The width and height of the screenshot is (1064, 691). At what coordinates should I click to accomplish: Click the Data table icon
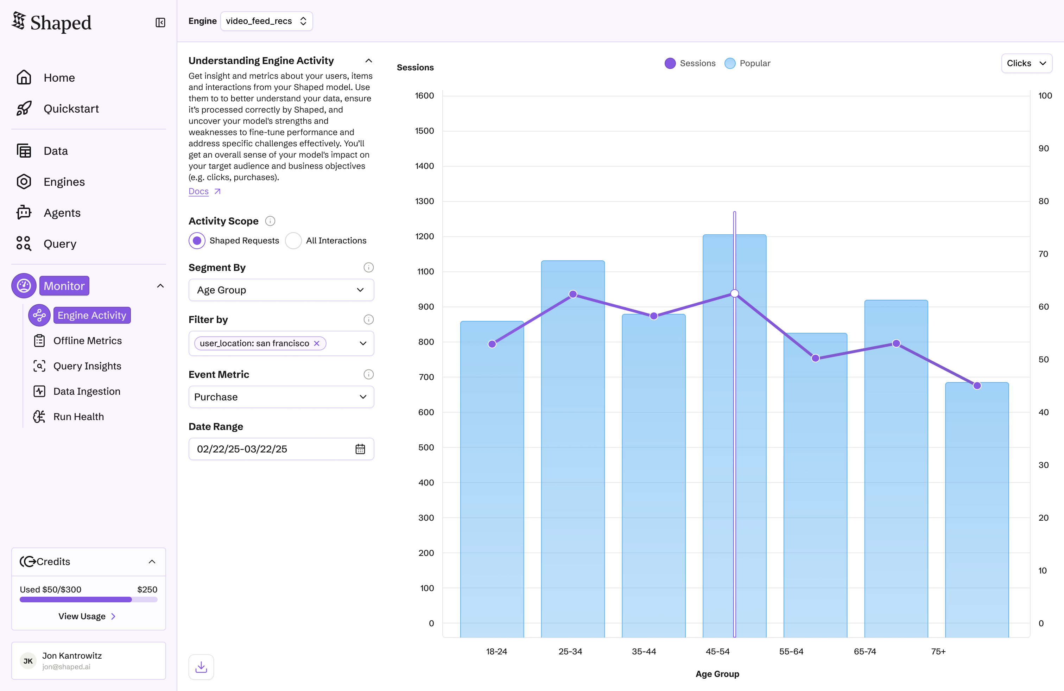(24, 151)
